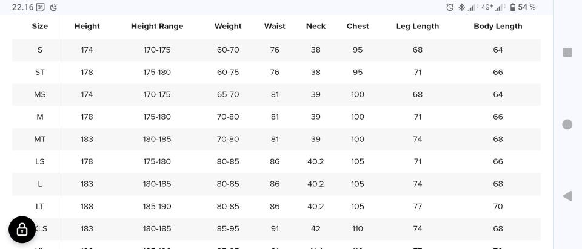This screenshot has height=249, width=582.
Task: Tap the calendar 31 notification icon
Action: [41, 7]
